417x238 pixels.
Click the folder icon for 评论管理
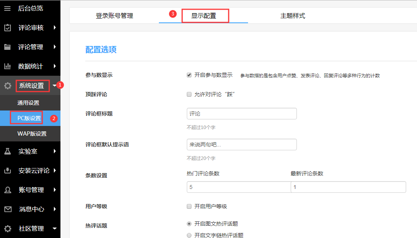coord(7,47)
